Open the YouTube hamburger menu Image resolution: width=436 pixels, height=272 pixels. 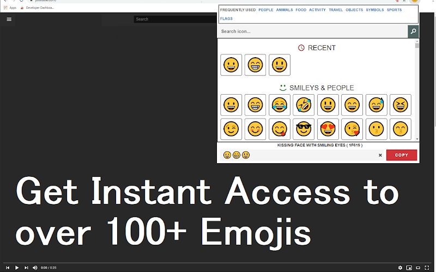(9, 19)
